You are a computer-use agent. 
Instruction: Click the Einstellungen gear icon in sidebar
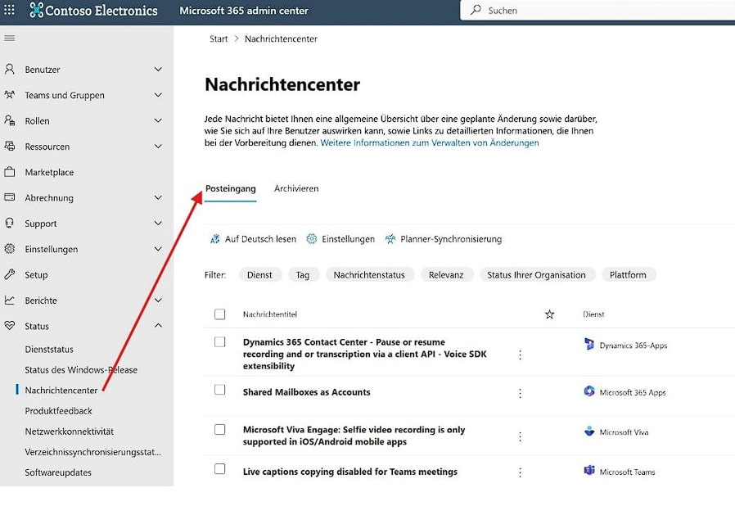click(x=9, y=249)
